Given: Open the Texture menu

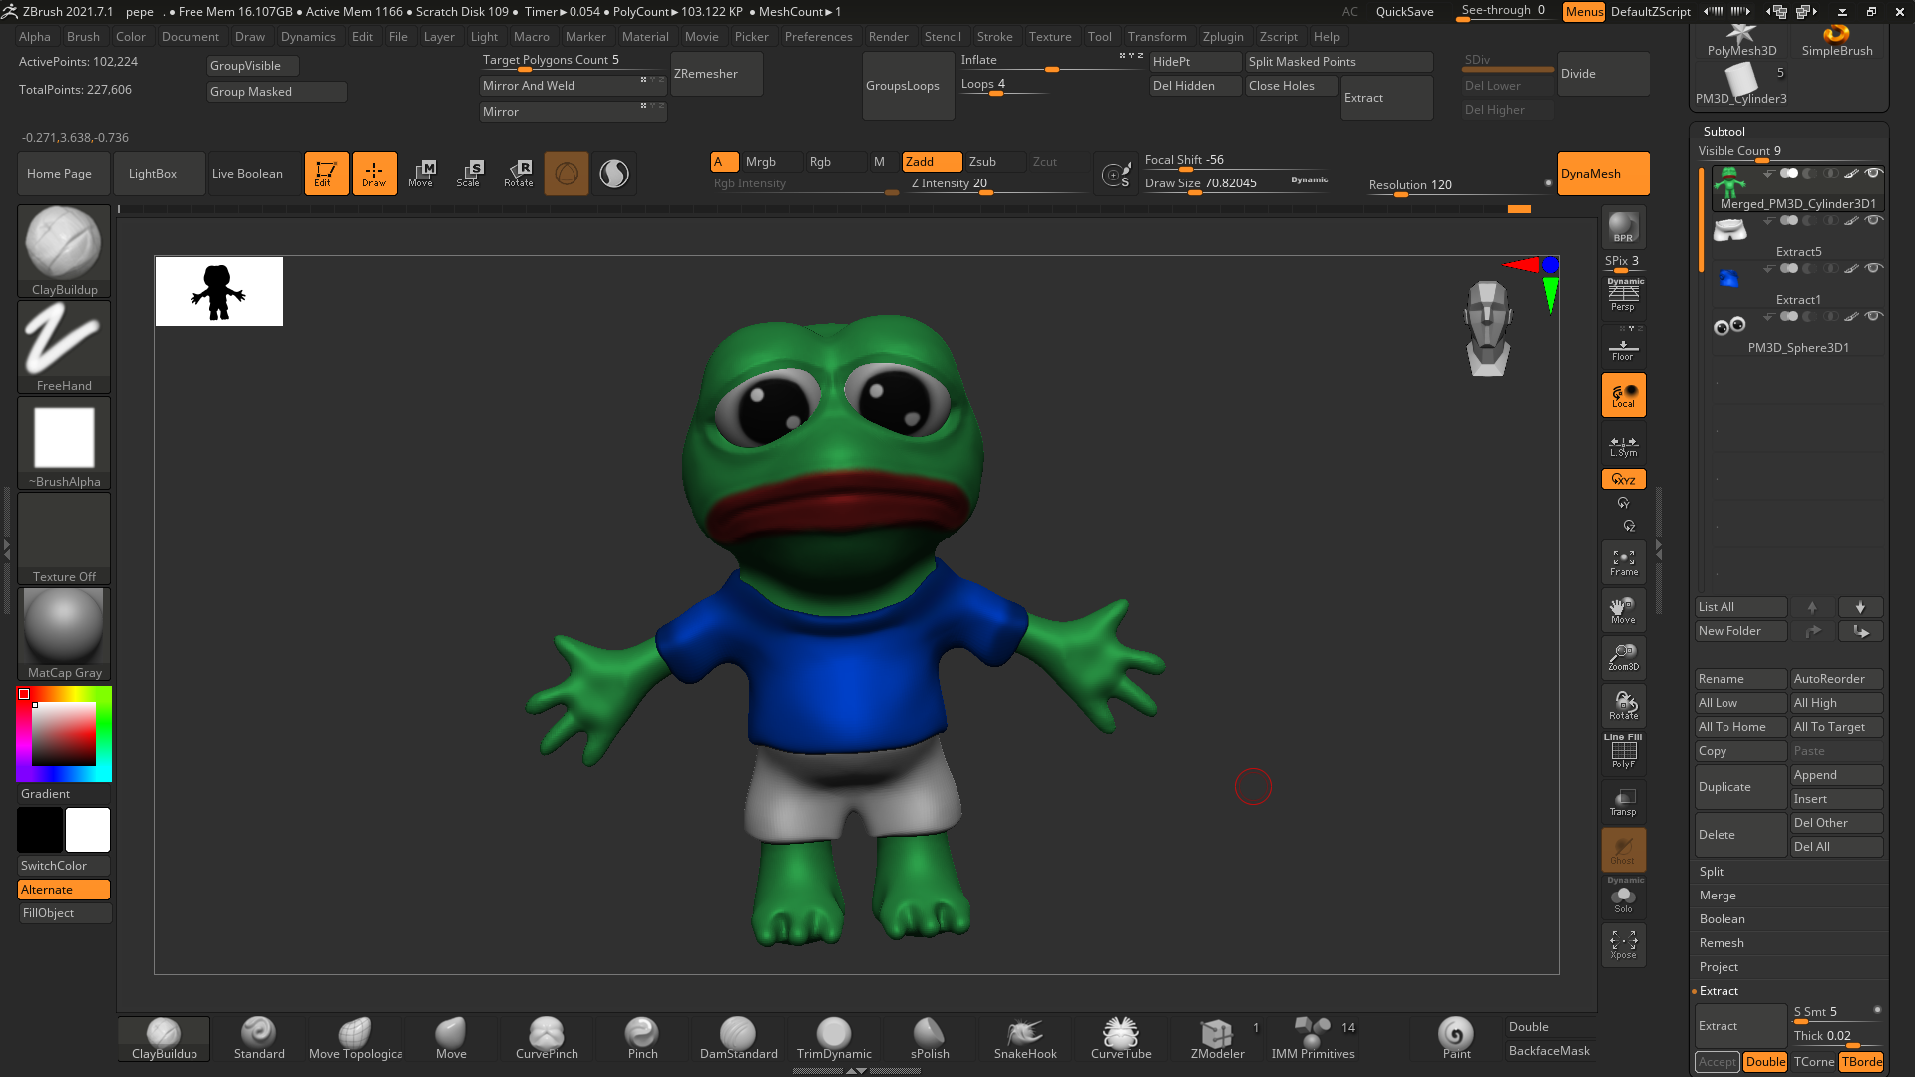Looking at the screenshot, I should (x=1050, y=37).
